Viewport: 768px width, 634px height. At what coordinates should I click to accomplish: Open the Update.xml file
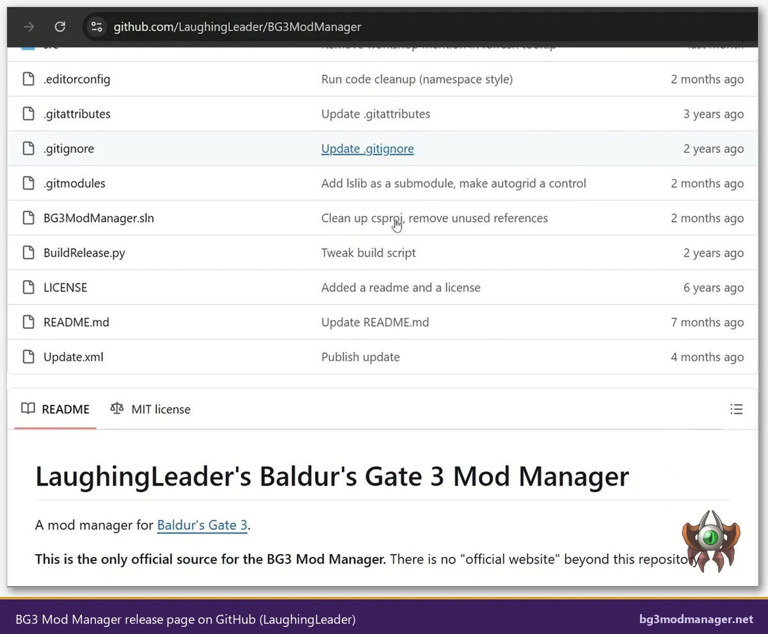point(74,357)
